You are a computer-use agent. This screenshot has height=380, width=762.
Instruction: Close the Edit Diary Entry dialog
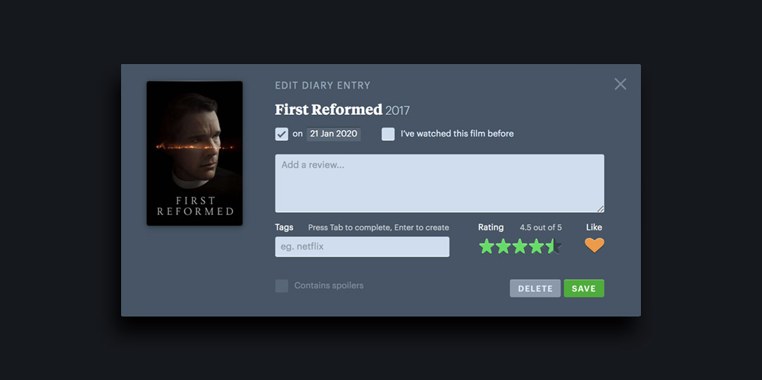coord(620,84)
